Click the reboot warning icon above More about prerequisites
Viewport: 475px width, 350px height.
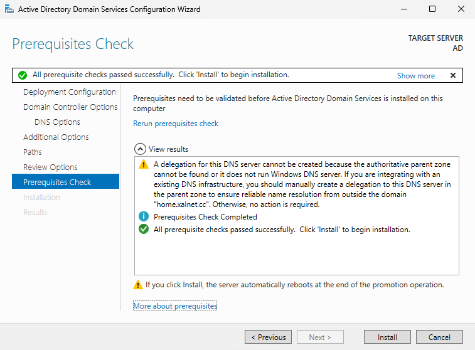[x=138, y=285]
